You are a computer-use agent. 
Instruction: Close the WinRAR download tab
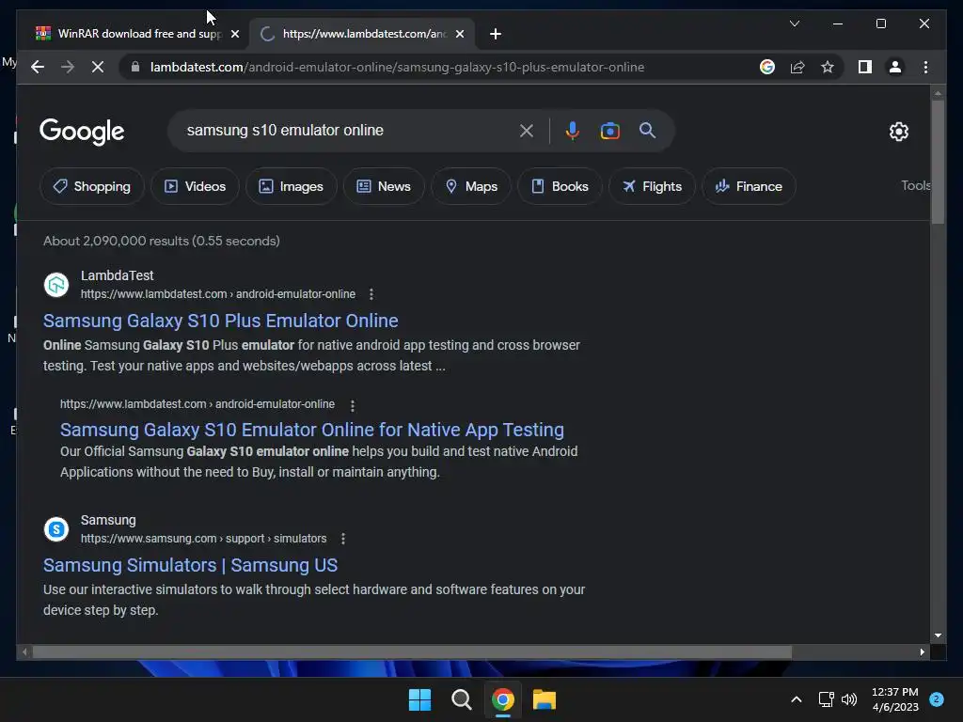[234, 34]
